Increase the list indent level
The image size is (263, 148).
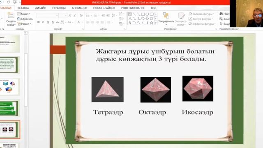tap(108, 16)
